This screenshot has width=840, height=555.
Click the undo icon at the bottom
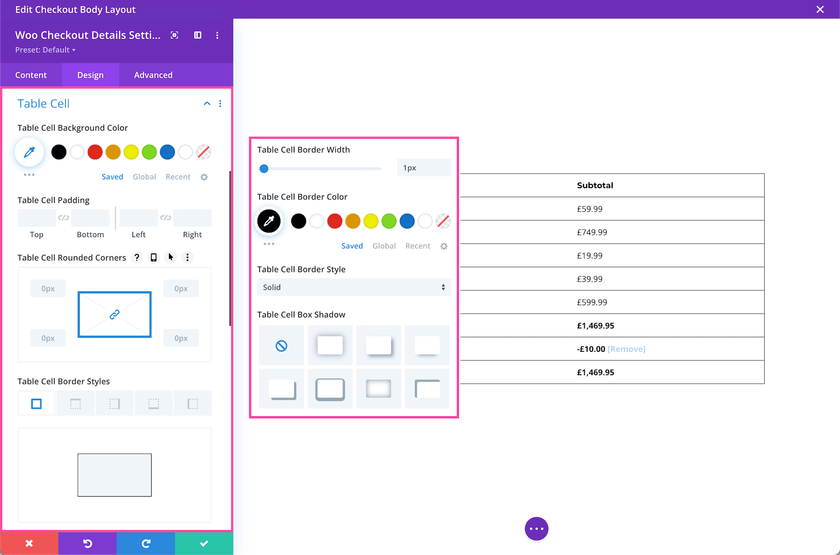click(x=87, y=543)
